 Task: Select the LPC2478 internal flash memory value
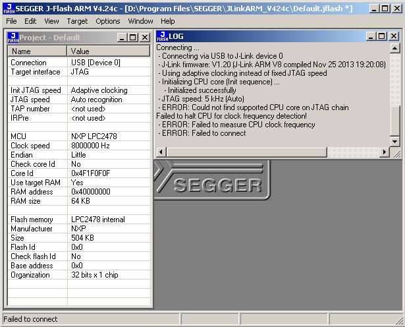98,220
